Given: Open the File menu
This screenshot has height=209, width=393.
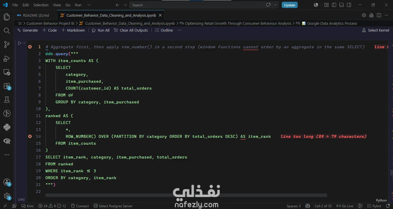Looking at the screenshot, I should pyautogui.click(x=15, y=5).
